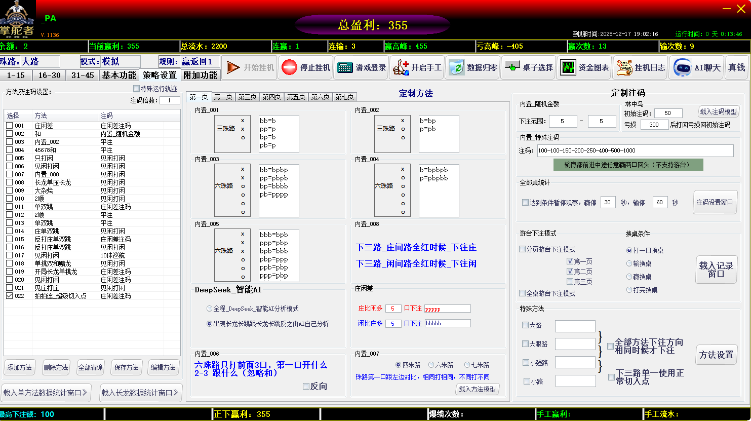751x421 pixels.
Task: Open the 第三页 method page tab
Action: tap(248, 97)
